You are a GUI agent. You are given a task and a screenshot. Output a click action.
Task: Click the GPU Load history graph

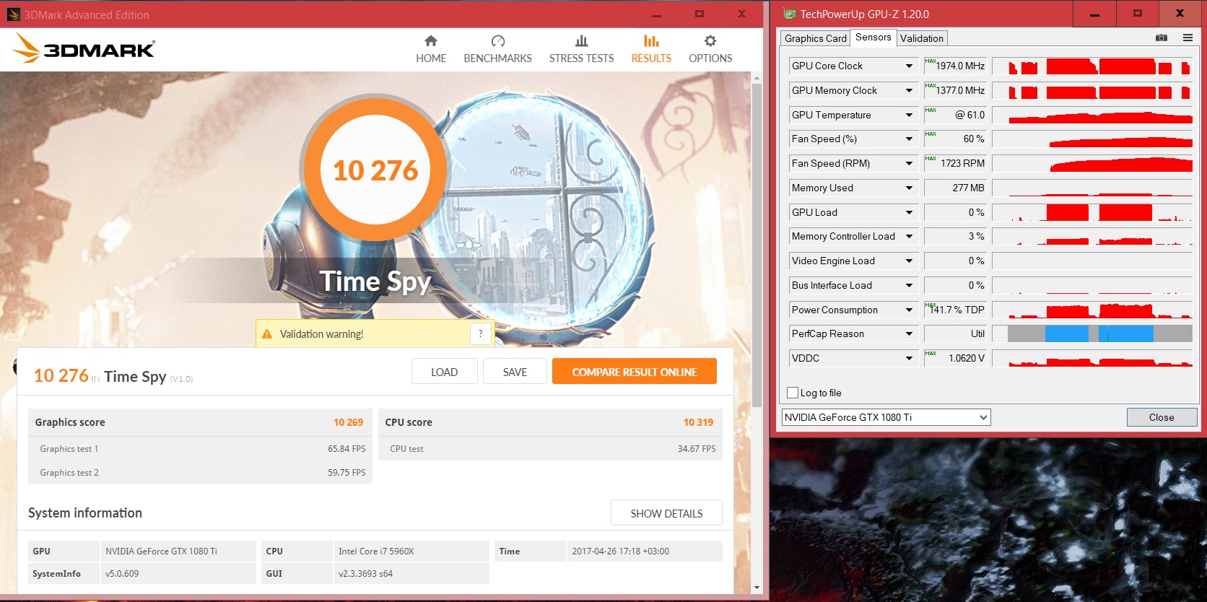coord(1092,212)
